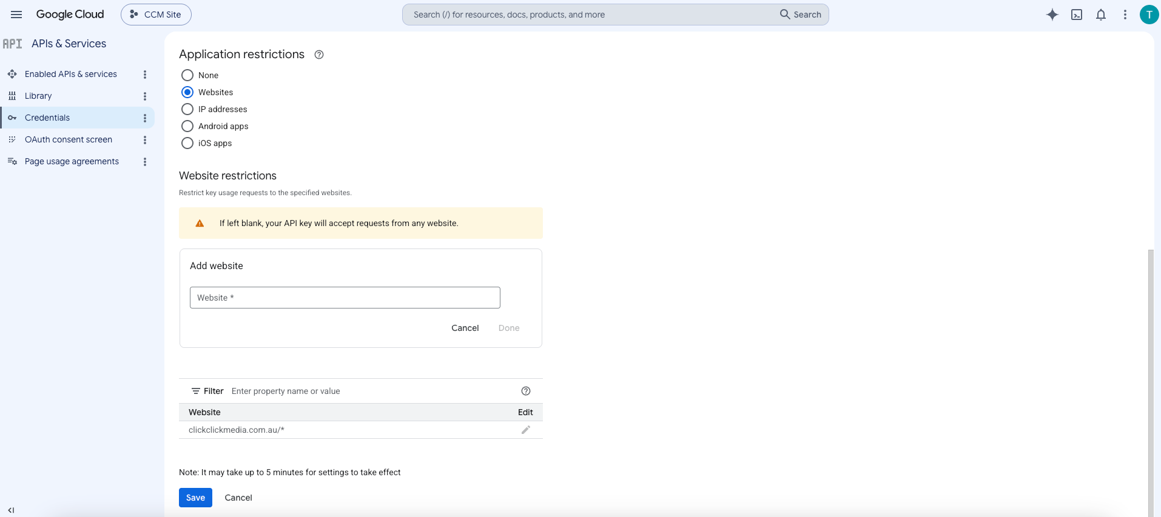Click the Filter icon above the table

[x=196, y=391]
